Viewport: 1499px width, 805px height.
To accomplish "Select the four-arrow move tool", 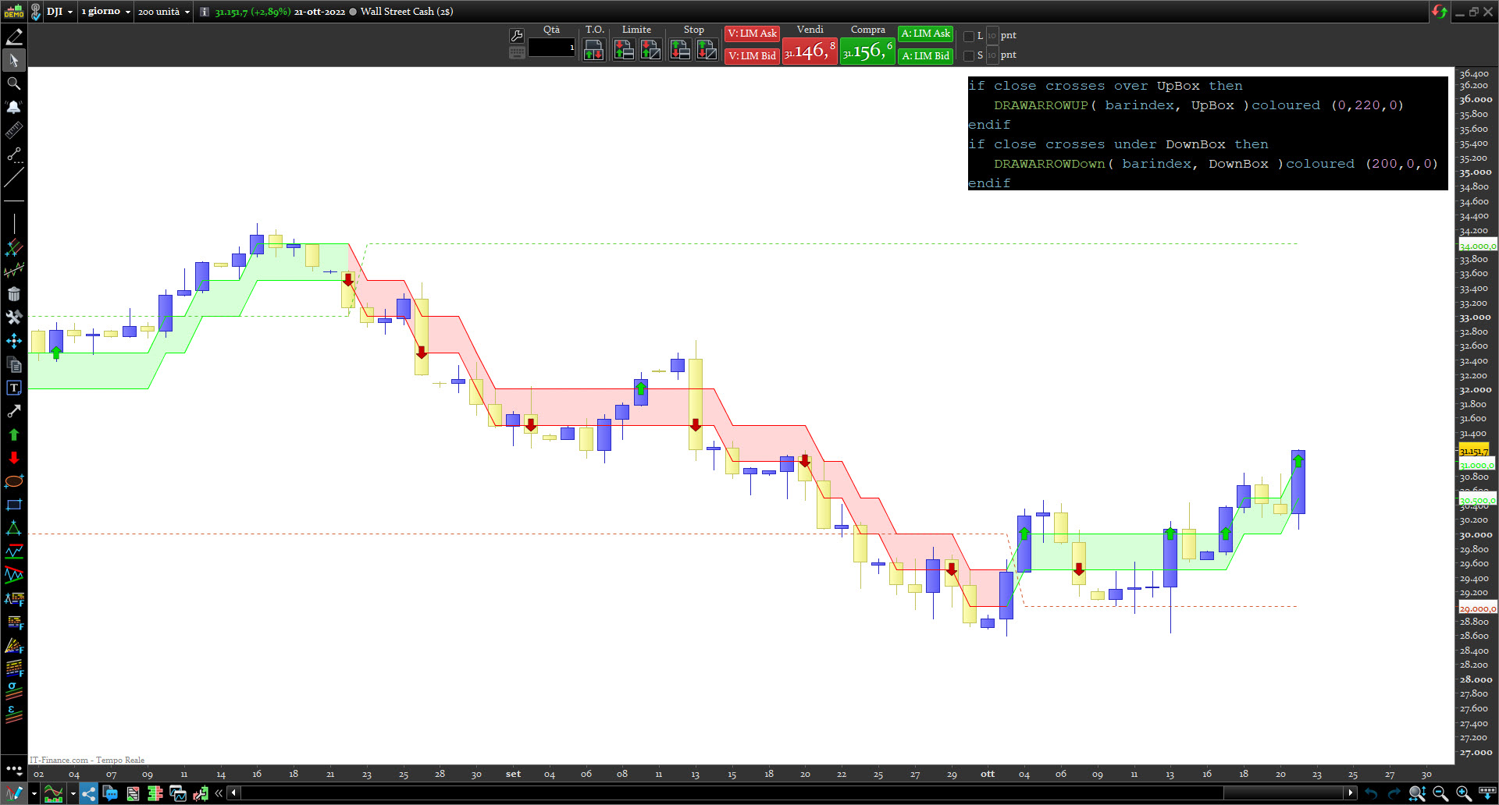I will click(14, 341).
